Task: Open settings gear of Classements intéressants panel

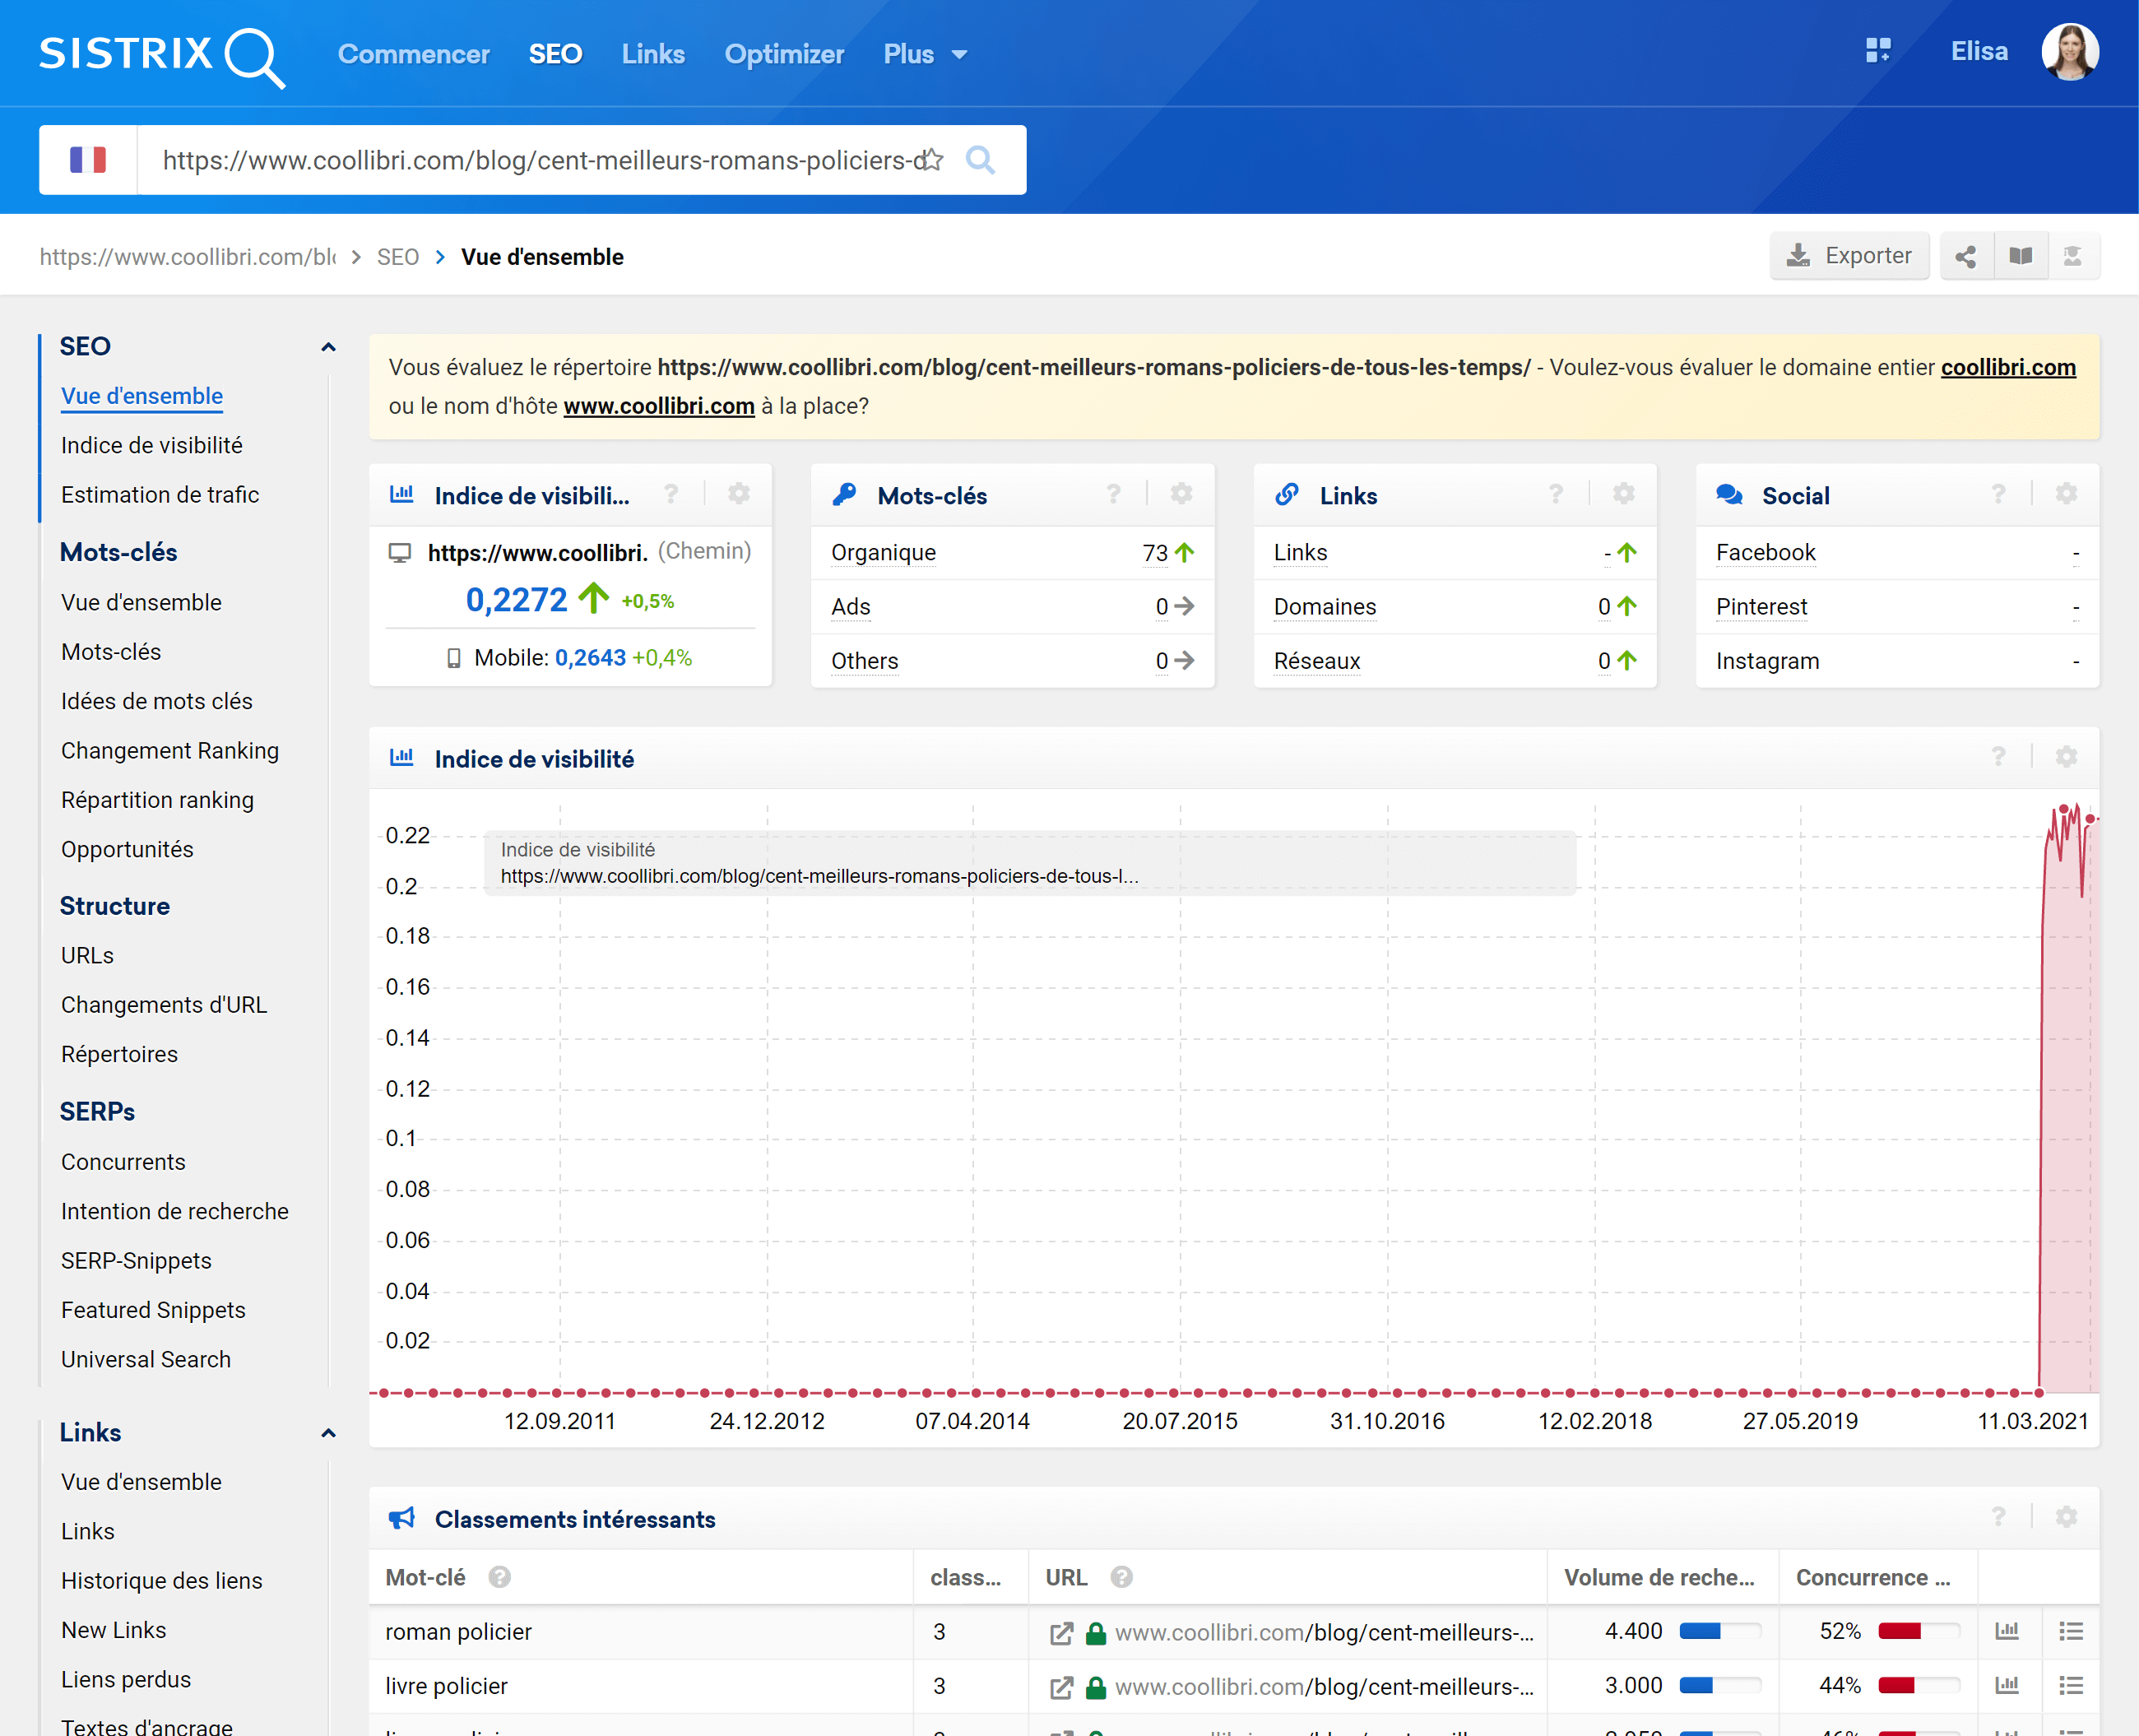Action: pyautogui.click(x=2066, y=1517)
